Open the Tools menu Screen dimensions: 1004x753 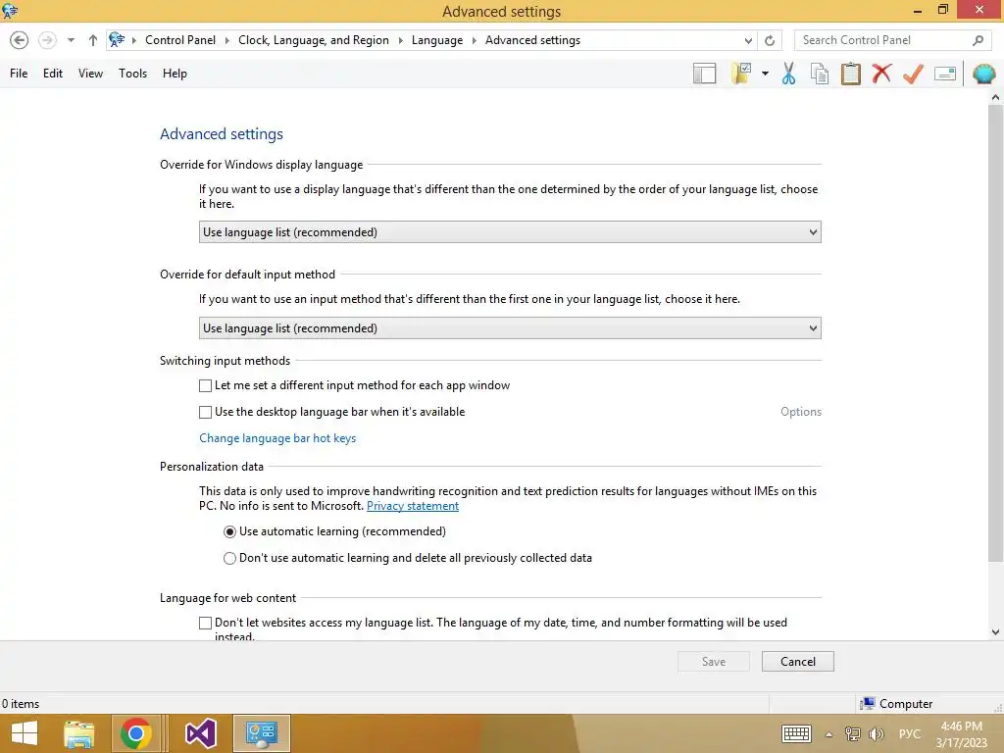(x=132, y=74)
